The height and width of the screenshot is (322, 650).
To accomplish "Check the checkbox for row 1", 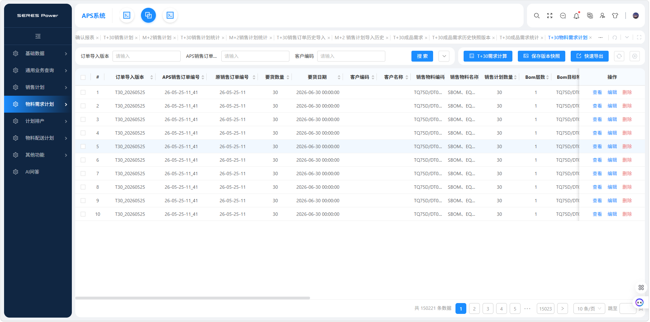I will click(83, 92).
